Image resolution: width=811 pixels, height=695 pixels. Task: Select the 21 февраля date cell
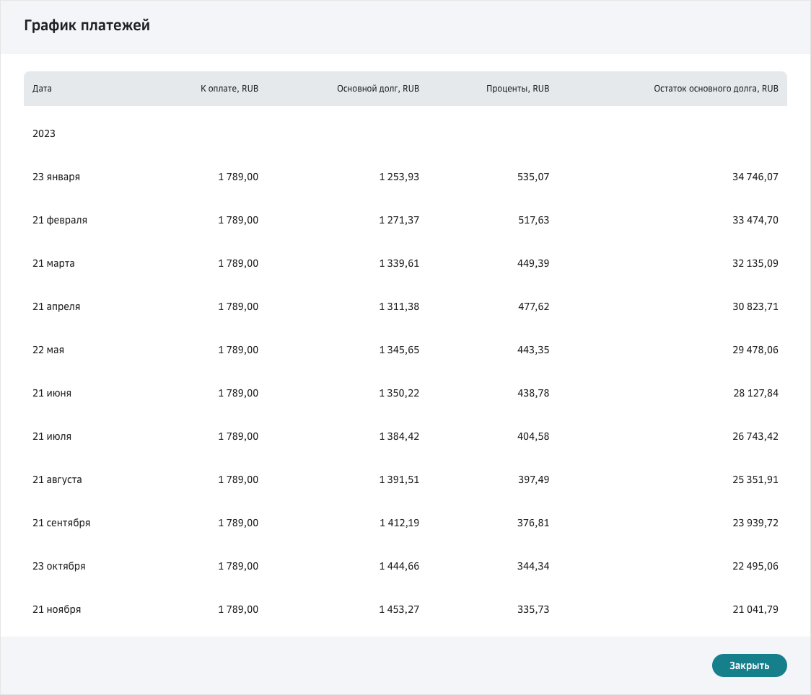[x=60, y=220]
